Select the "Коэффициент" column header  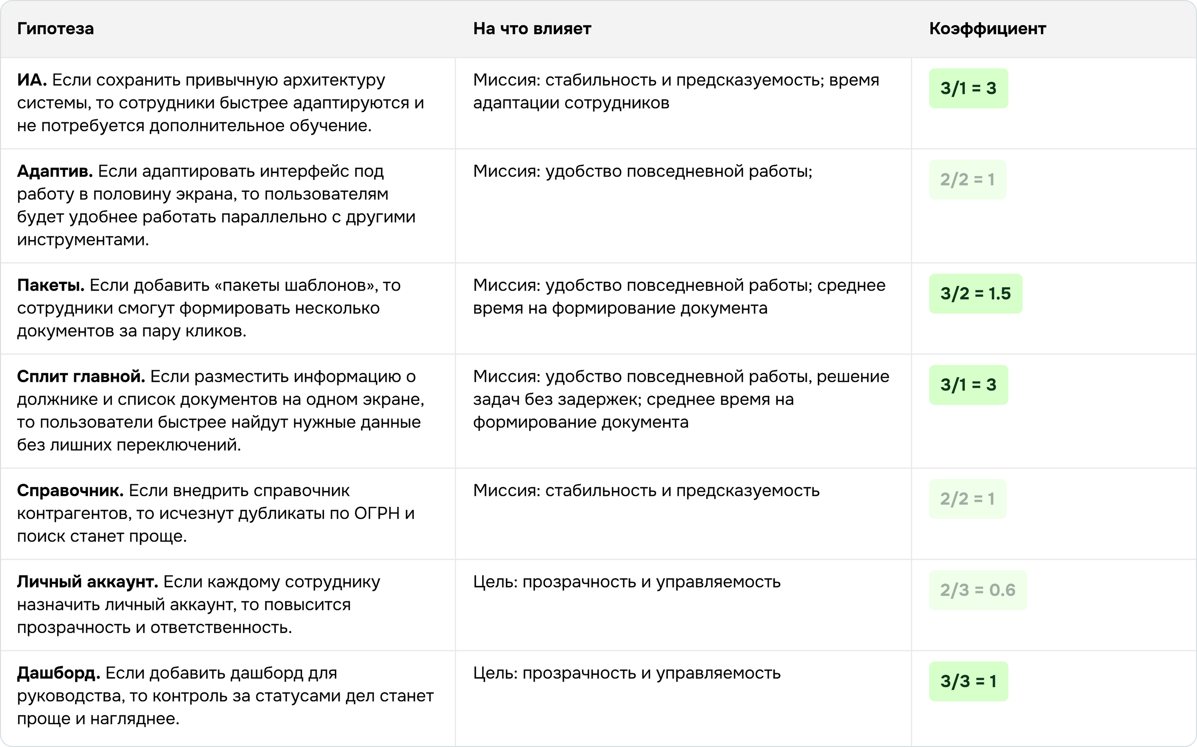(987, 29)
